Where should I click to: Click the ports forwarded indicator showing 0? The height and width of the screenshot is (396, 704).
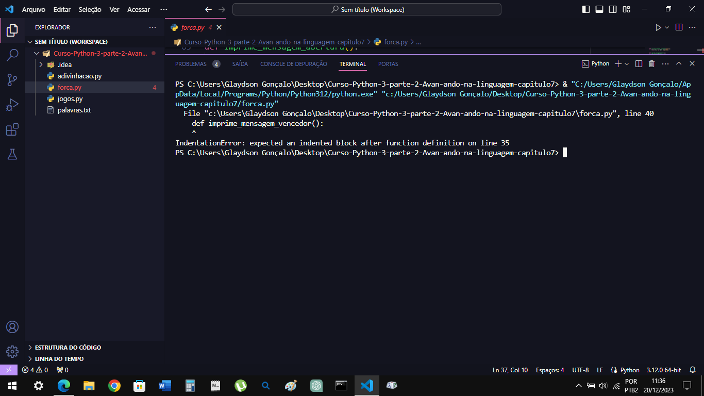point(62,370)
